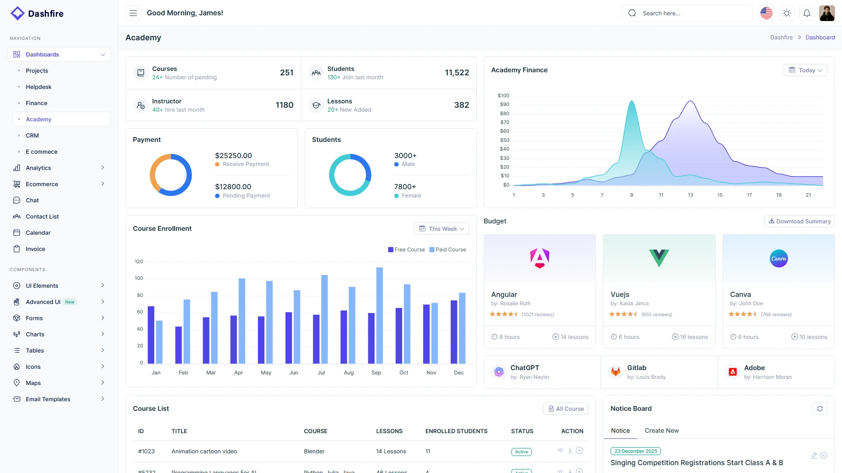Focus the Search here field
The image size is (842, 473).
pyautogui.click(x=687, y=13)
